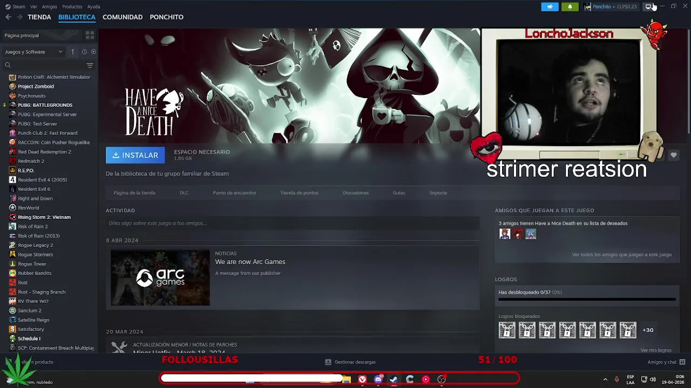The height and width of the screenshot is (388, 691).
Task: Click the sort ascending arrow in sidebar
Action: click(73, 52)
